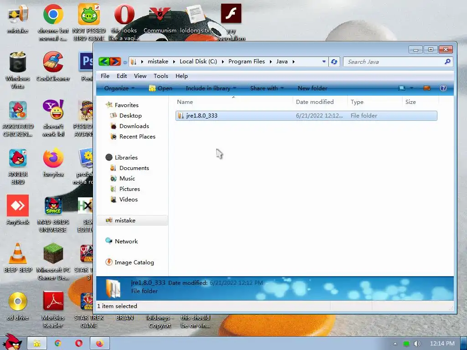Select the 'Minecraft PC Gamer De...' desktop icon
Screen dimensions: 467x350
pos(53,261)
